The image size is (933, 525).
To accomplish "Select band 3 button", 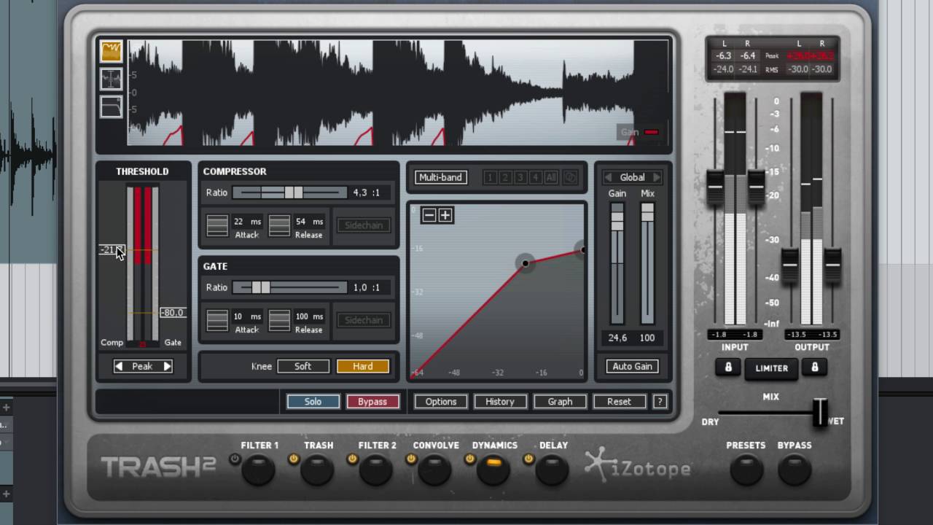I will pos(520,177).
